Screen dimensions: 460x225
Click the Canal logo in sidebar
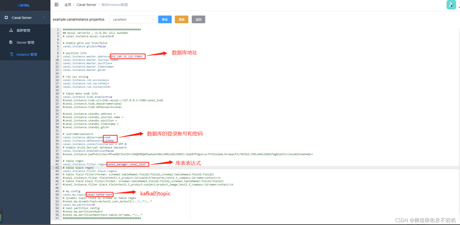coord(24,5)
